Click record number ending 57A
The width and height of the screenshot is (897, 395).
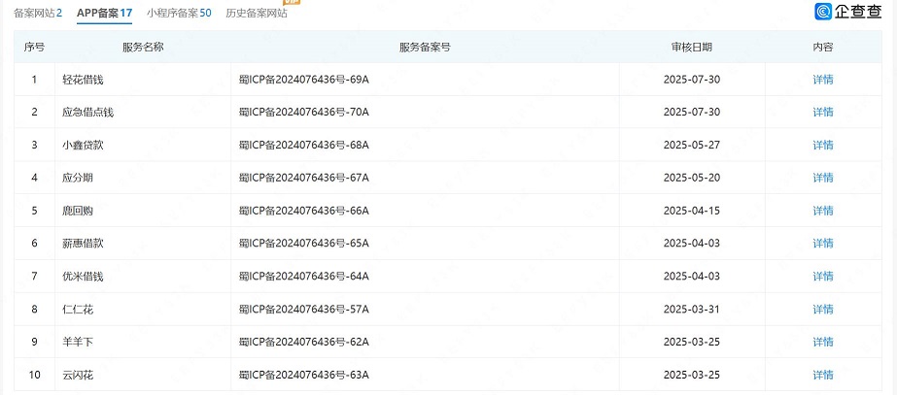click(x=304, y=310)
